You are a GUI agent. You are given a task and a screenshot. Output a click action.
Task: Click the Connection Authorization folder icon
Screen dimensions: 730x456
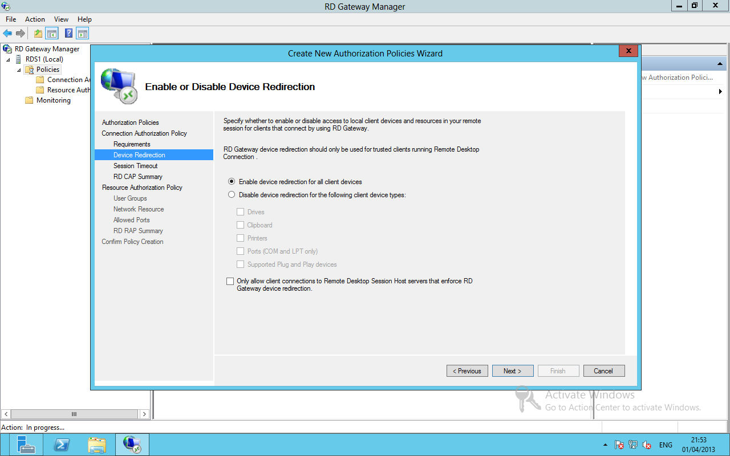40,80
